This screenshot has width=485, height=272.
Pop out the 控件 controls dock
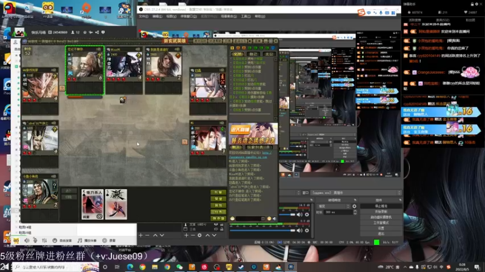400,200
